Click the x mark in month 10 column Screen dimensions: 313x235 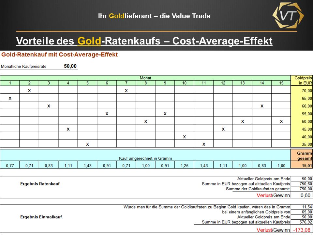(x=184, y=137)
